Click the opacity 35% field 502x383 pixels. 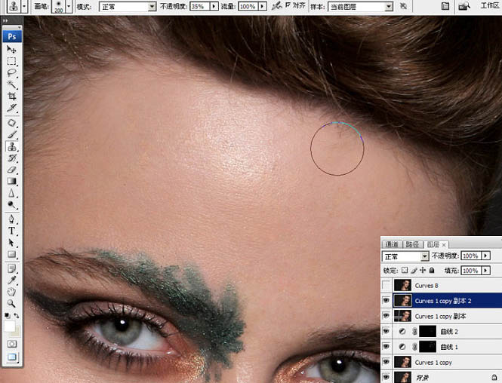[x=200, y=6]
